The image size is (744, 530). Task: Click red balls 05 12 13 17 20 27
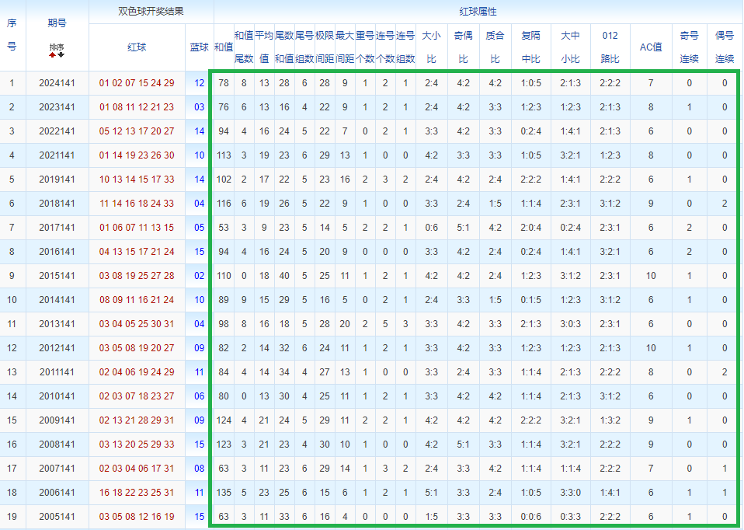tap(137, 131)
